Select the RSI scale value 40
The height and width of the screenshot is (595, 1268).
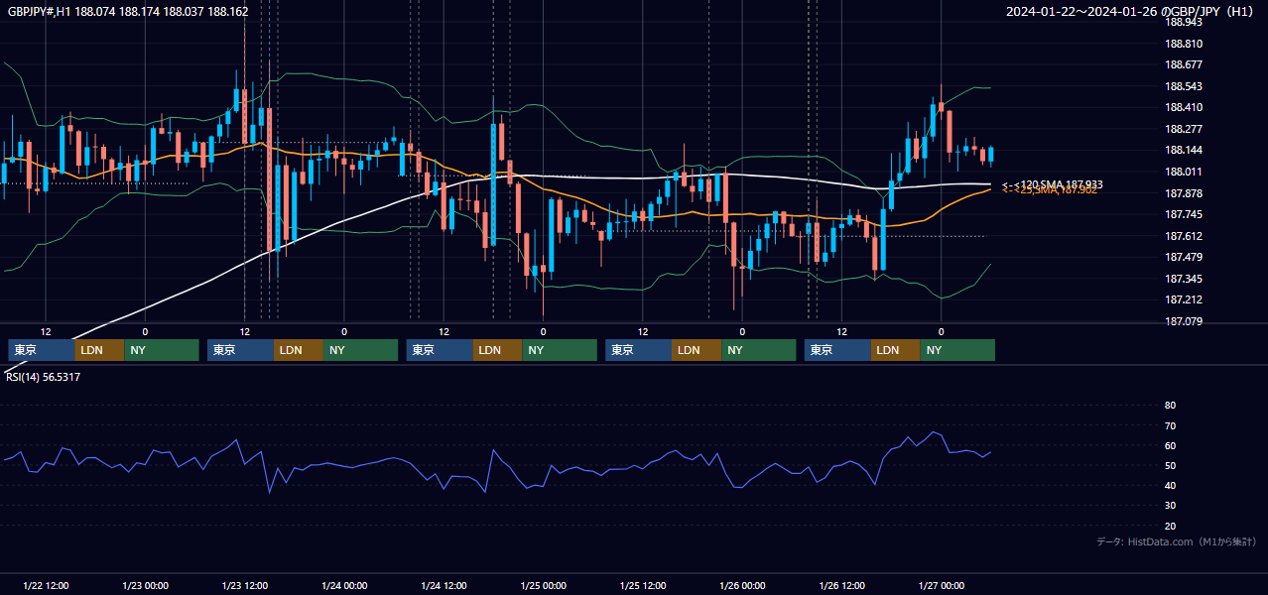(x=1171, y=485)
